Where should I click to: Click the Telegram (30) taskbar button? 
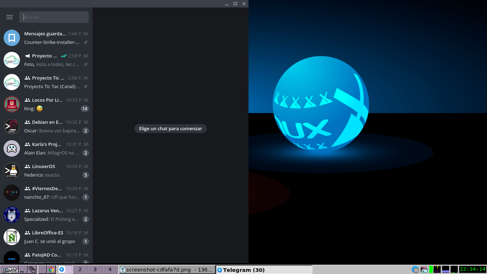click(263, 270)
